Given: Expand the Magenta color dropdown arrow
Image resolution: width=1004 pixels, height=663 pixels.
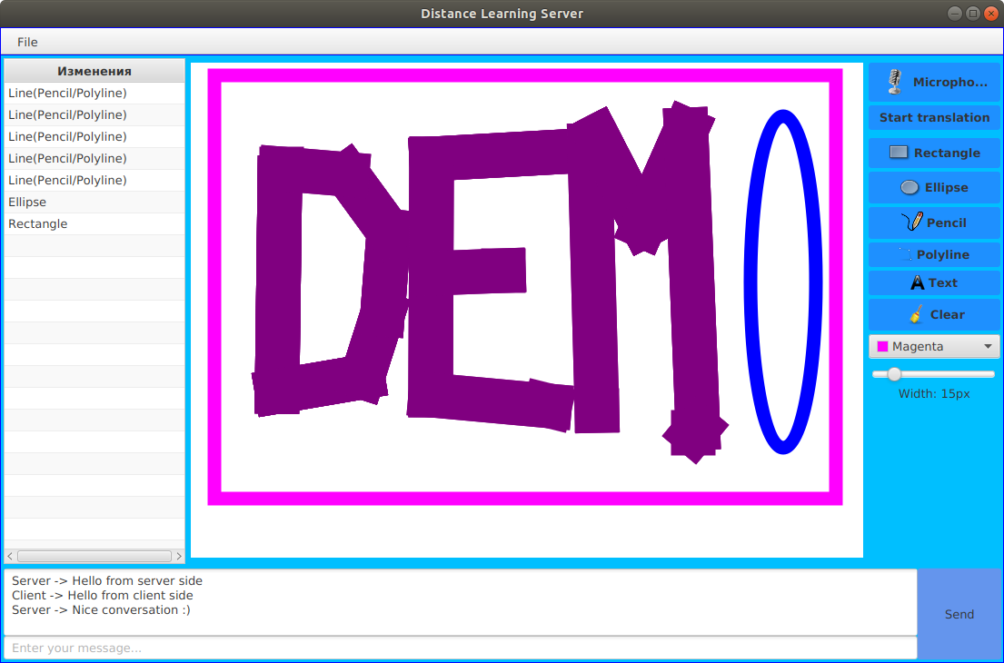Looking at the screenshot, I should [988, 347].
